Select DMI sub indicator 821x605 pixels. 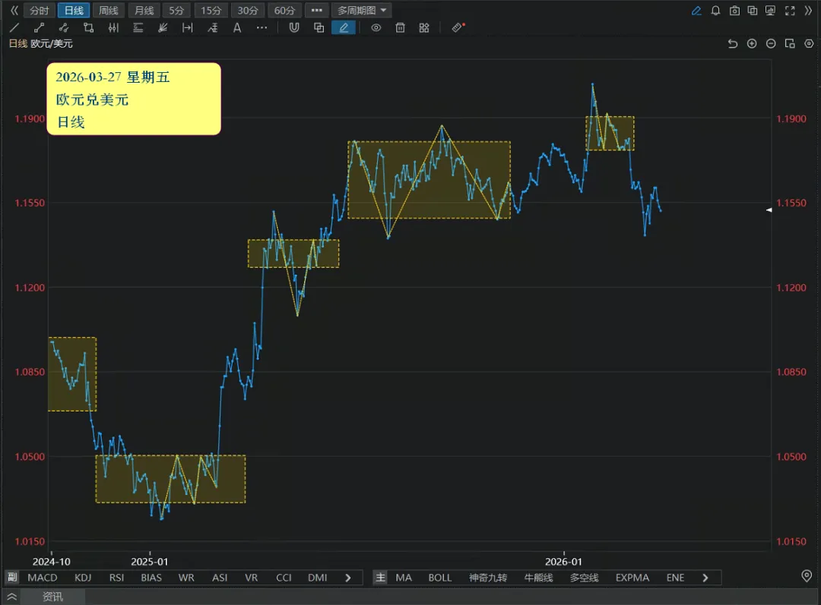(x=317, y=578)
